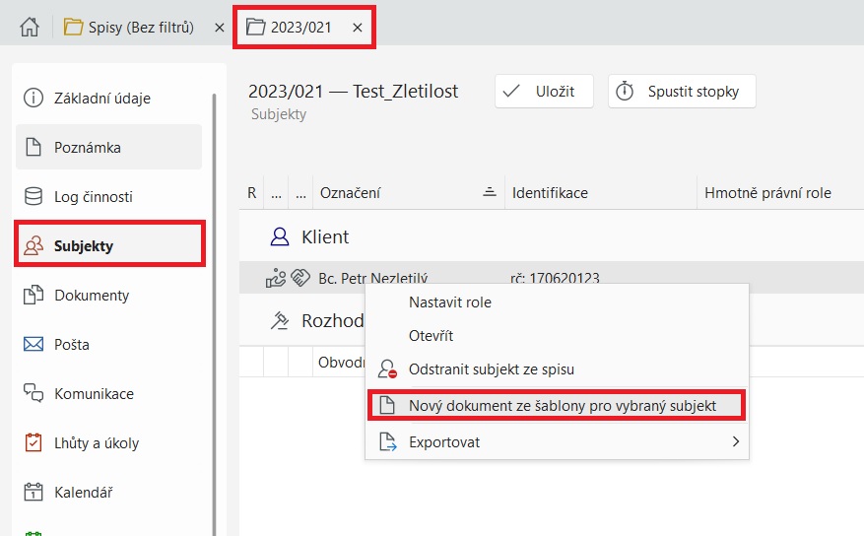Click the remove-subject person icon

(x=387, y=369)
